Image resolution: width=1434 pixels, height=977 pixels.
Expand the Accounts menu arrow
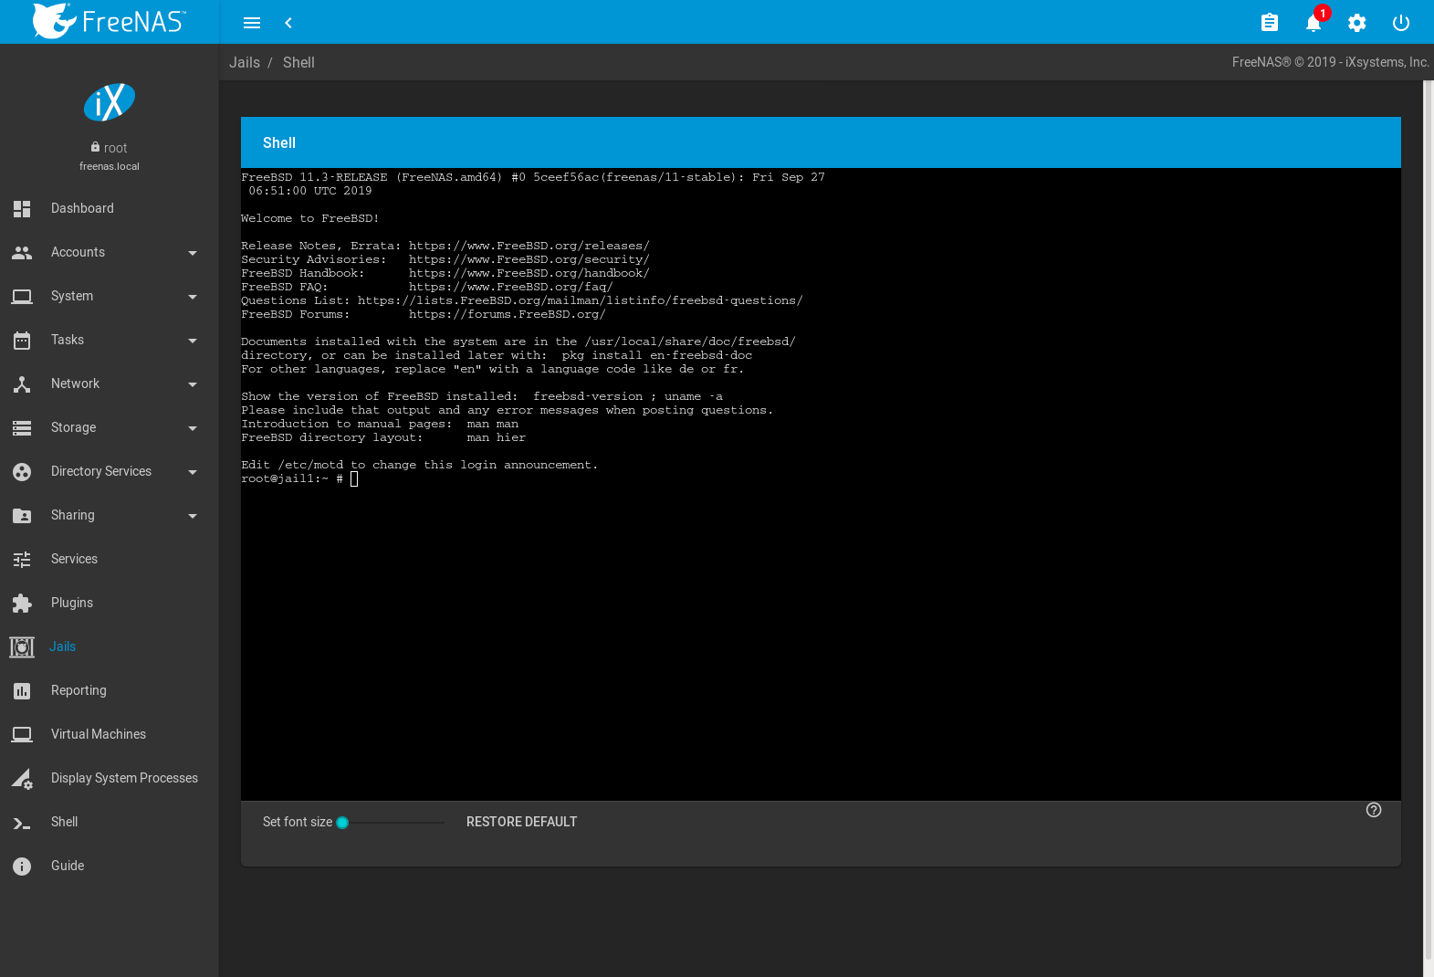tap(192, 253)
